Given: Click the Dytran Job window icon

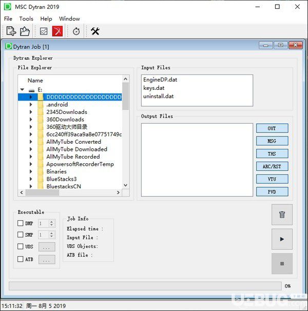Looking at the screenshot, I should tap(8, 46).
